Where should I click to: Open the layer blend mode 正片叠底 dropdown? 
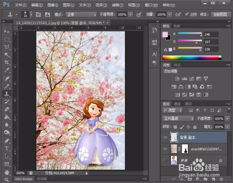coord(178,119)
